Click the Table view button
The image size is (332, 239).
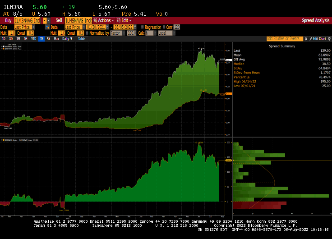click(x=82, y=39)
